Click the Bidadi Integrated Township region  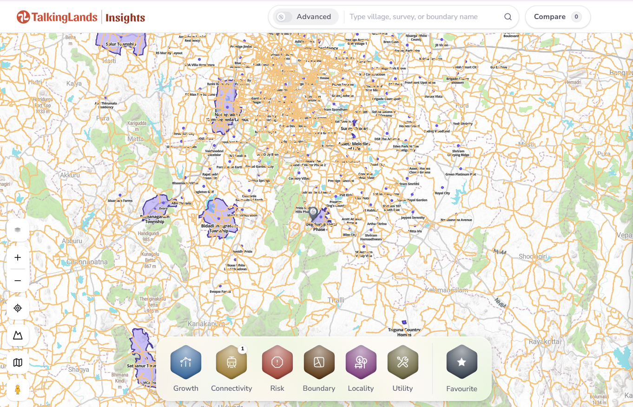pos(219,218)
